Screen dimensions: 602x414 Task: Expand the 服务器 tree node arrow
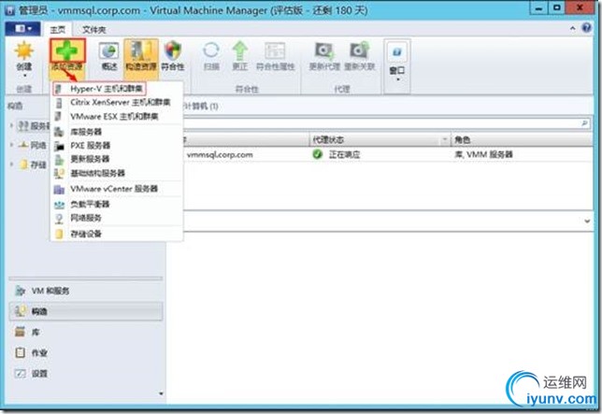click(11, 125)
